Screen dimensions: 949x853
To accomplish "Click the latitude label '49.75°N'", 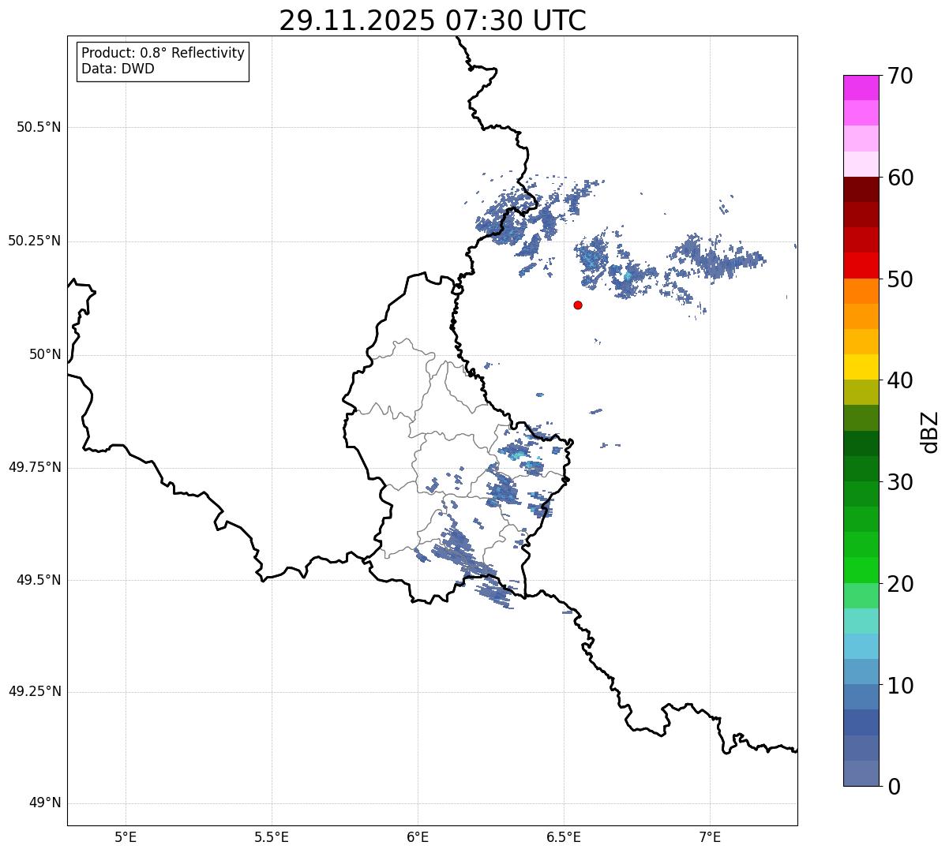I will click(35, 467).
